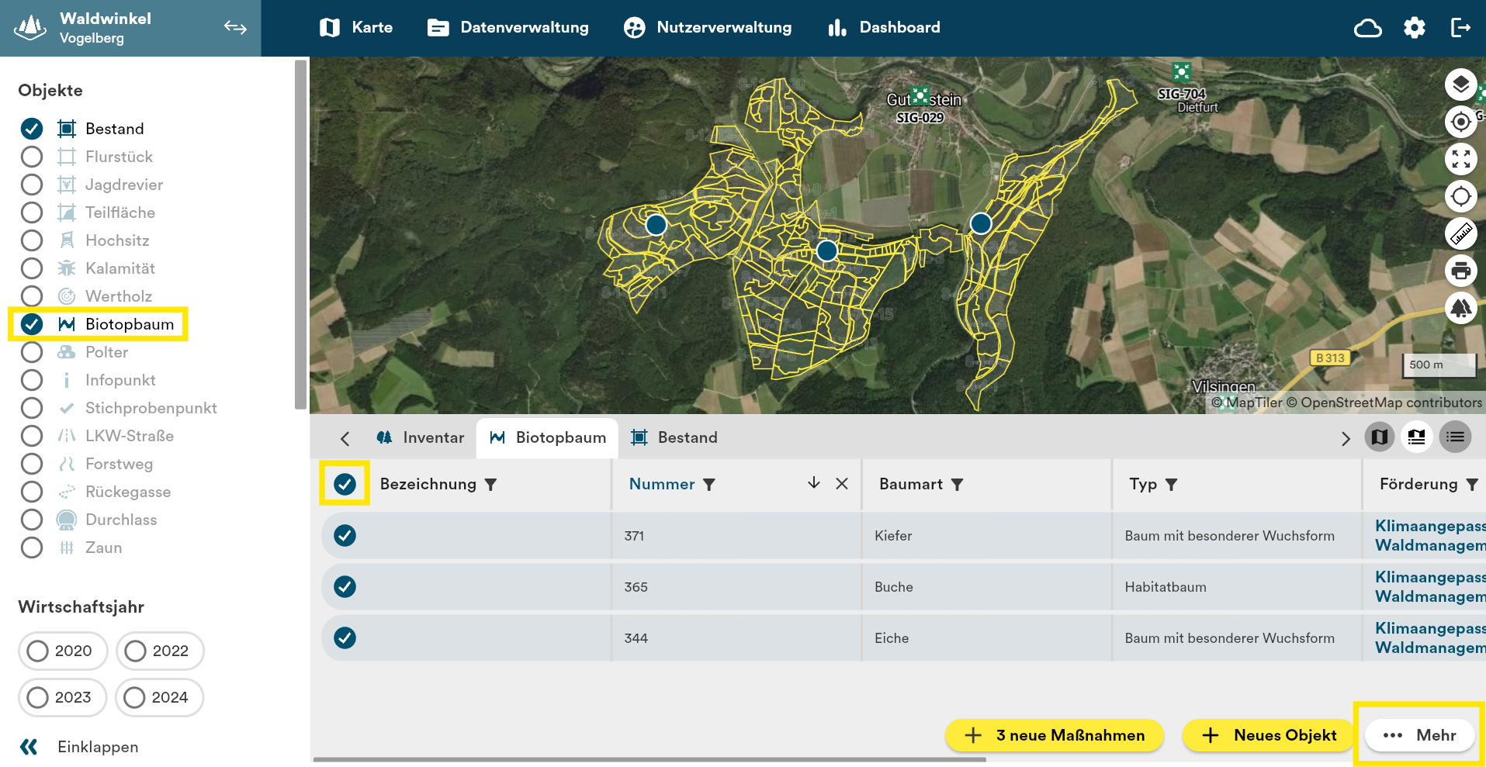Click the cloud sync icon

tap(1367, 28)
